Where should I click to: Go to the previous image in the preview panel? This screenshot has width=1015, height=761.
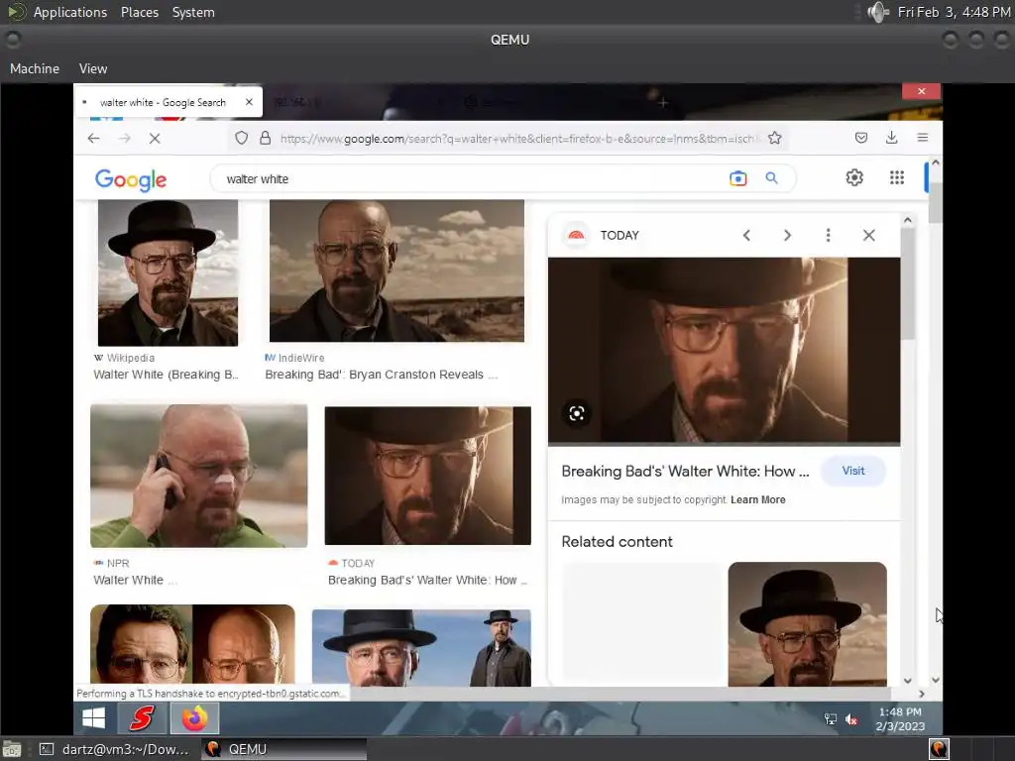(746, 235)
